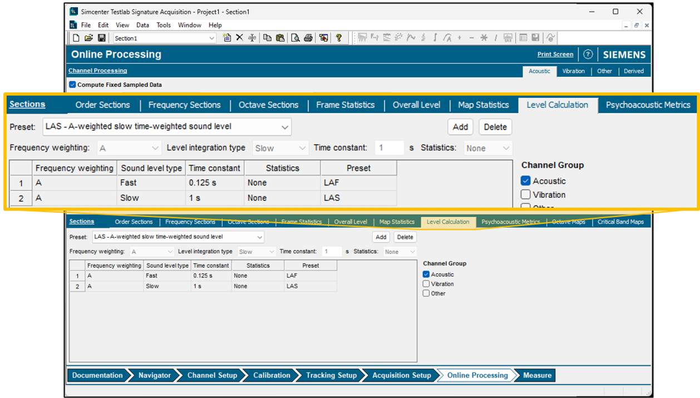Go to the Acquisition Setup workflow step
Viewport: 700px width, 398px height.
(x=402, y=375)
